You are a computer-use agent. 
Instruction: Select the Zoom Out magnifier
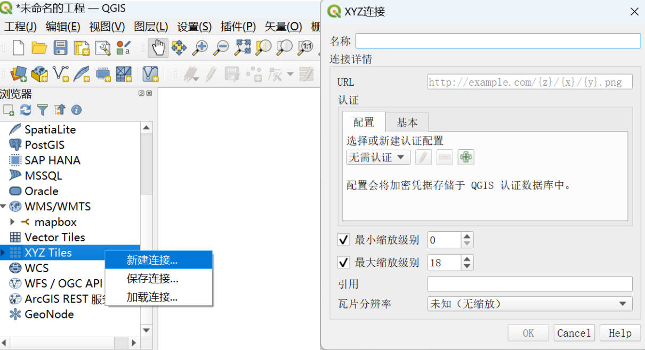point(221,47)
